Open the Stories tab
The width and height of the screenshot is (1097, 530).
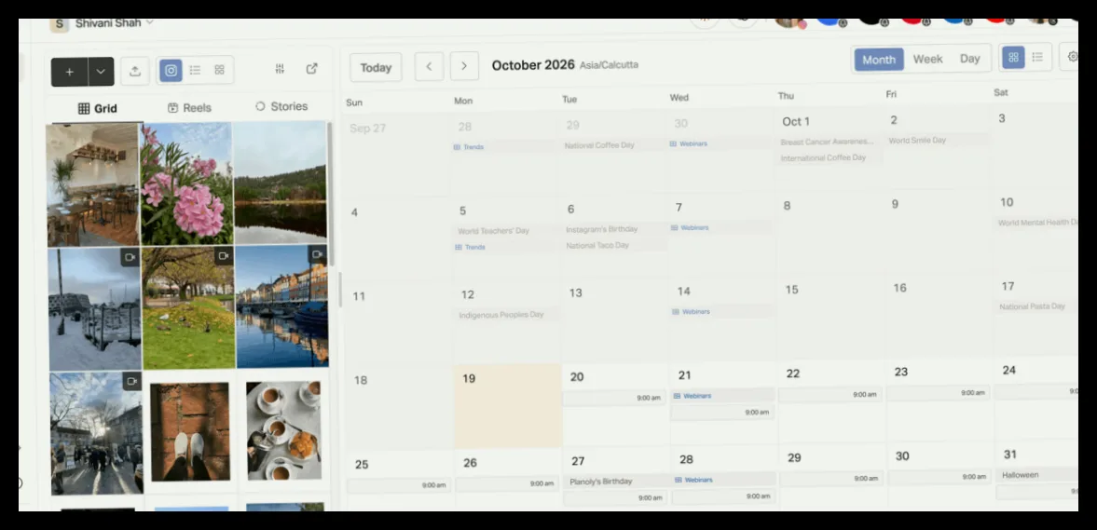point(281,106)
